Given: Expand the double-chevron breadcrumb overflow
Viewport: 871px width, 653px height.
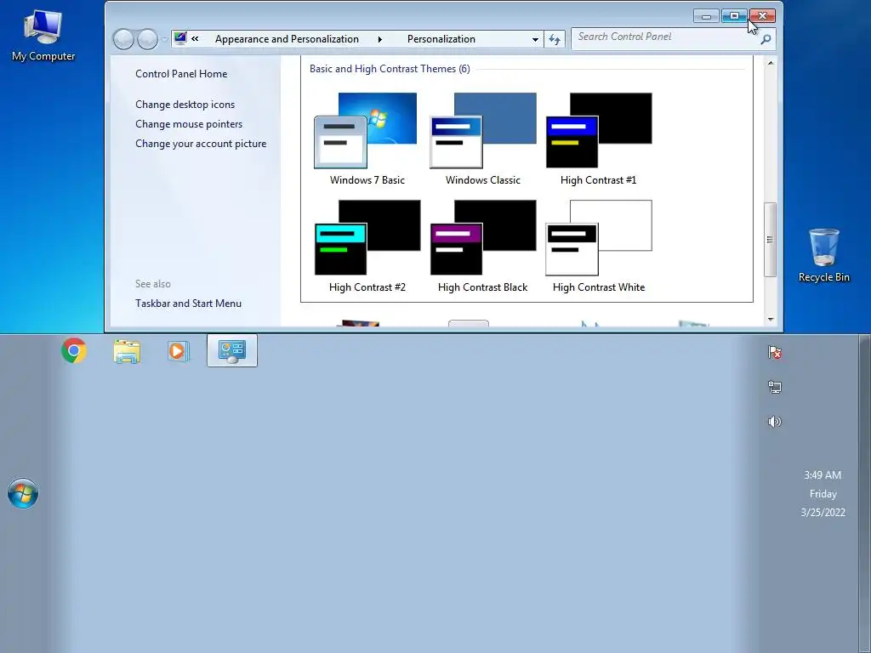Looking at the screenshot, I should tap(195, 39).
